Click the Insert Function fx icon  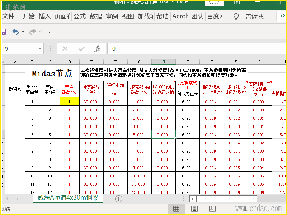[97, 49]
